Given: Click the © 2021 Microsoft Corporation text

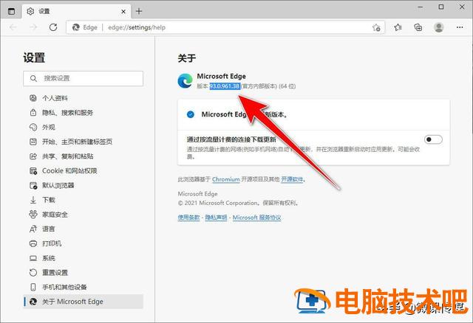Looking at the screenshot, I should coord(238,203).
